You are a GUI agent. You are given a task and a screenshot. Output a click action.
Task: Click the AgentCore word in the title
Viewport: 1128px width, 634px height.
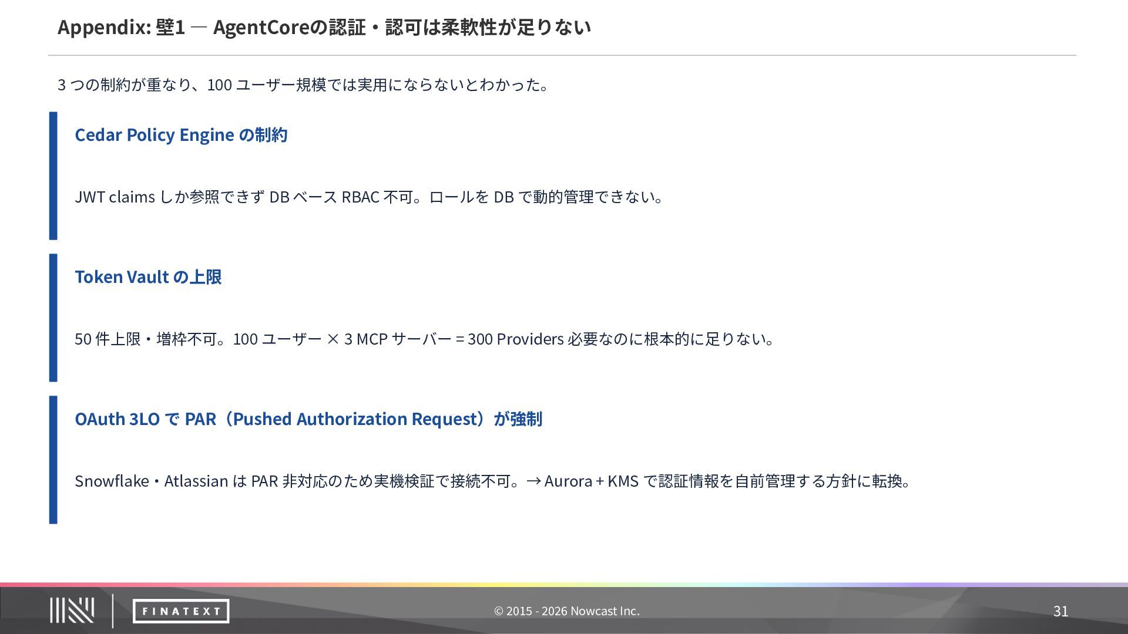(261, 27)
